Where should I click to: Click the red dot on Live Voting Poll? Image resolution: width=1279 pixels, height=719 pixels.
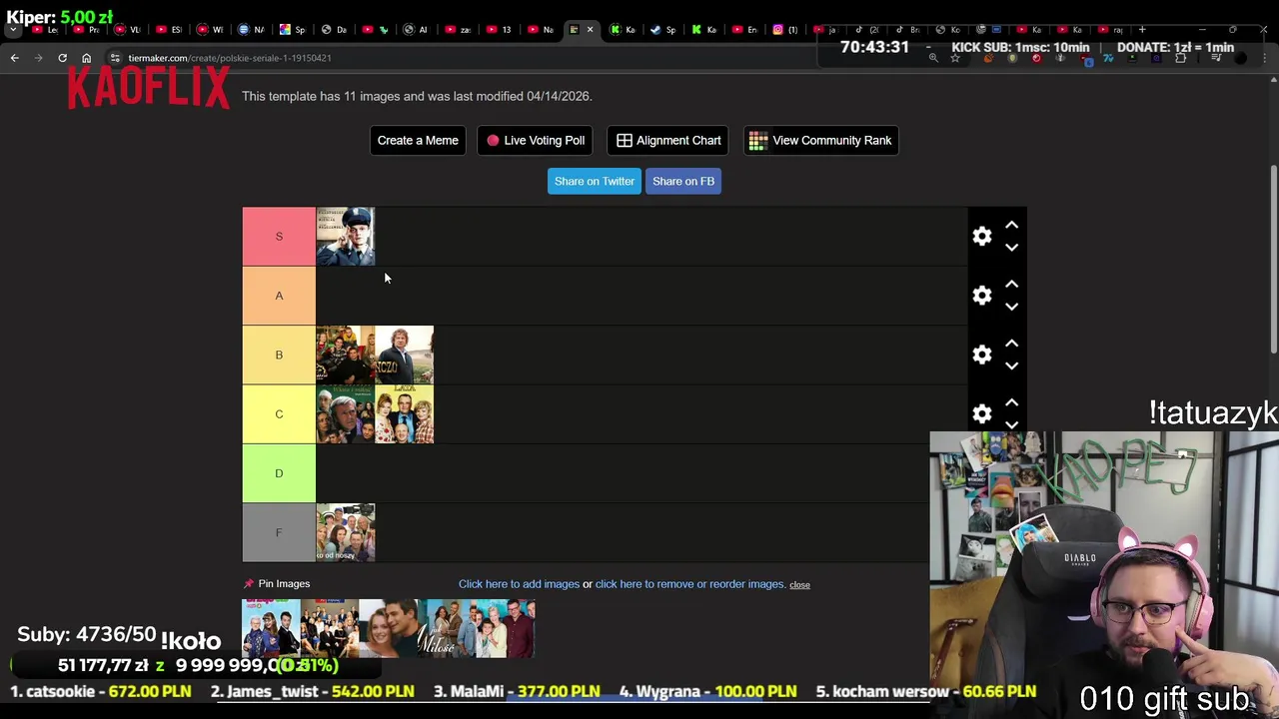click(x=493, y=141)
